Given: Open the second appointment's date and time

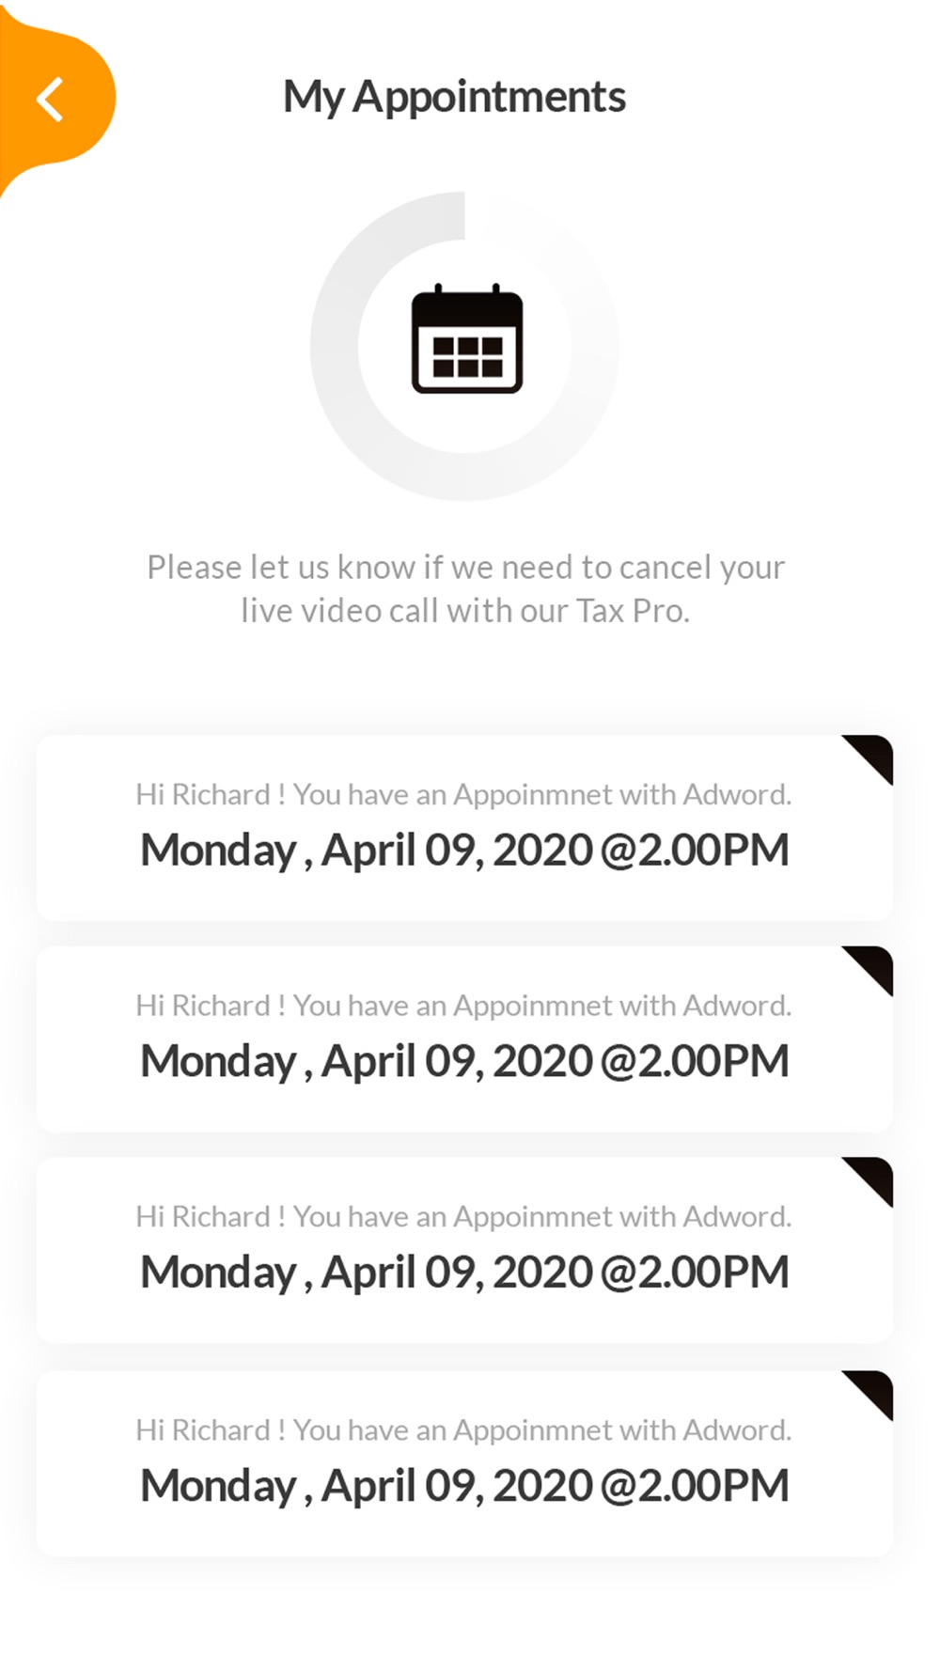Looking at the screenshot, I should pos(464,1062).
